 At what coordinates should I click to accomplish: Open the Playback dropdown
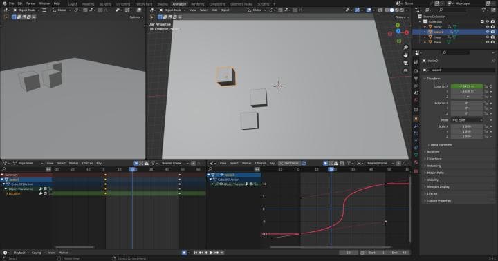coord(21,253)
